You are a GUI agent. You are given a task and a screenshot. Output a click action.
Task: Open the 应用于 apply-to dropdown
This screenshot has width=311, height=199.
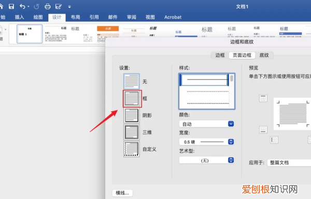pyautogui.click(x=289, y=163)
